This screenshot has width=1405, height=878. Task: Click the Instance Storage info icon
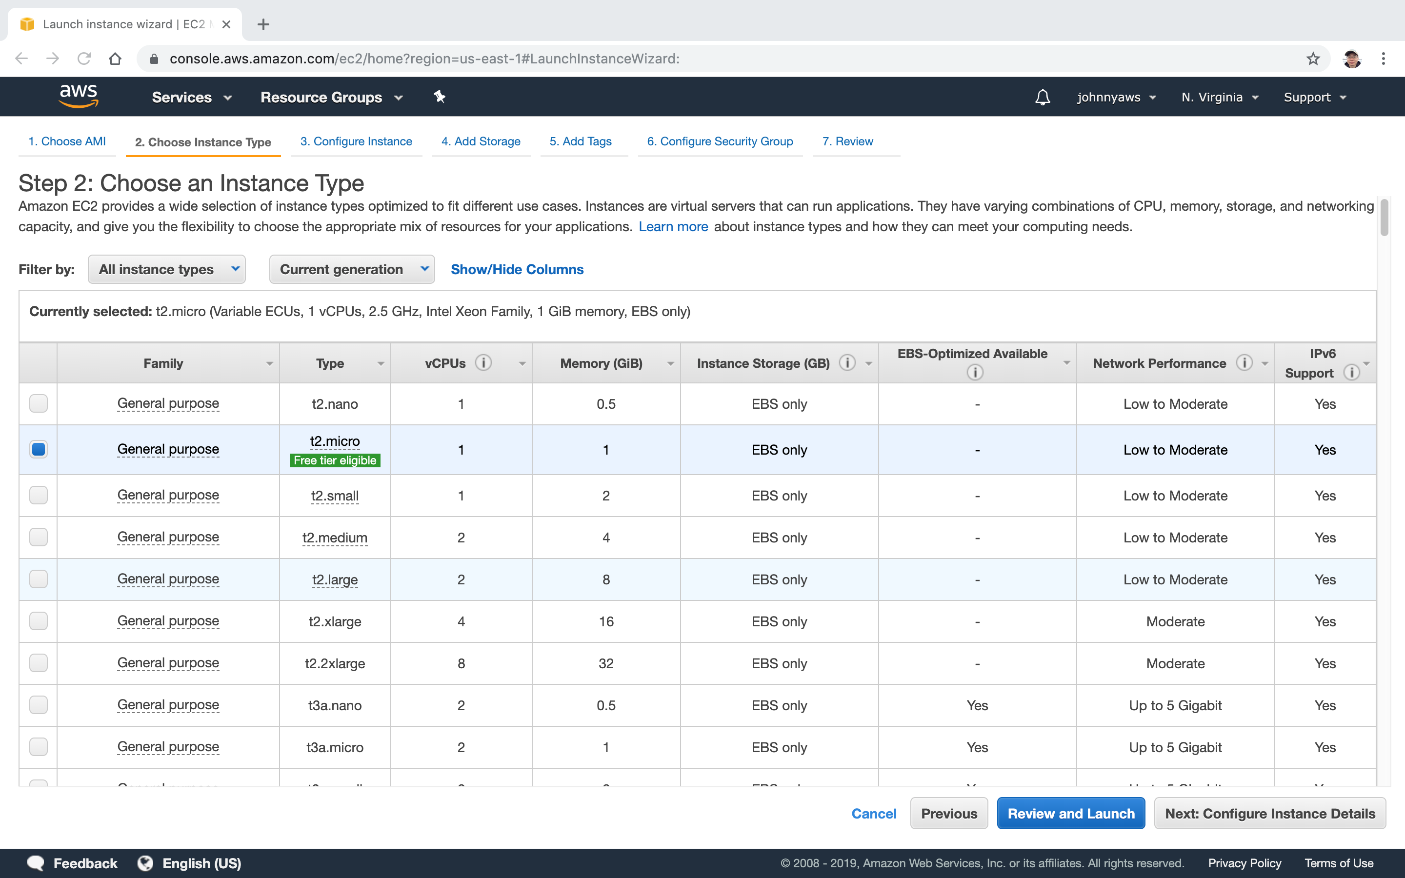[847, 363]
